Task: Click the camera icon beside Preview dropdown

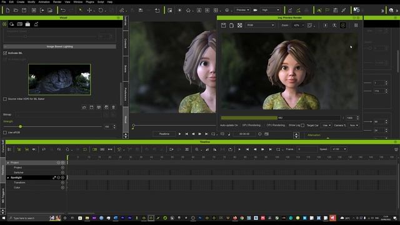Action: 255,10
